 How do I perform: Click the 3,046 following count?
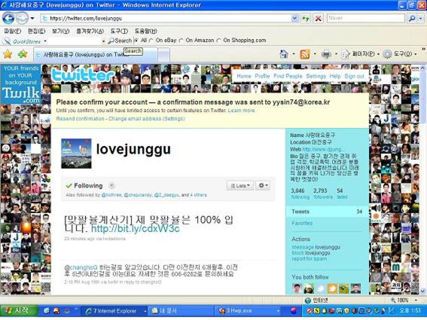300,193
